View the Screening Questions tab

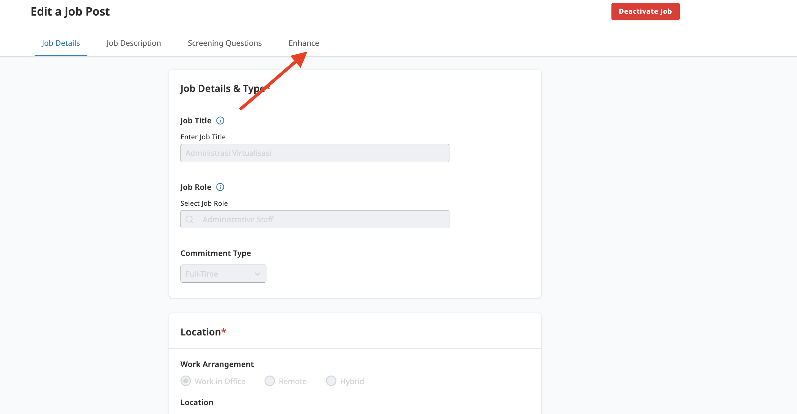[224, 43]
